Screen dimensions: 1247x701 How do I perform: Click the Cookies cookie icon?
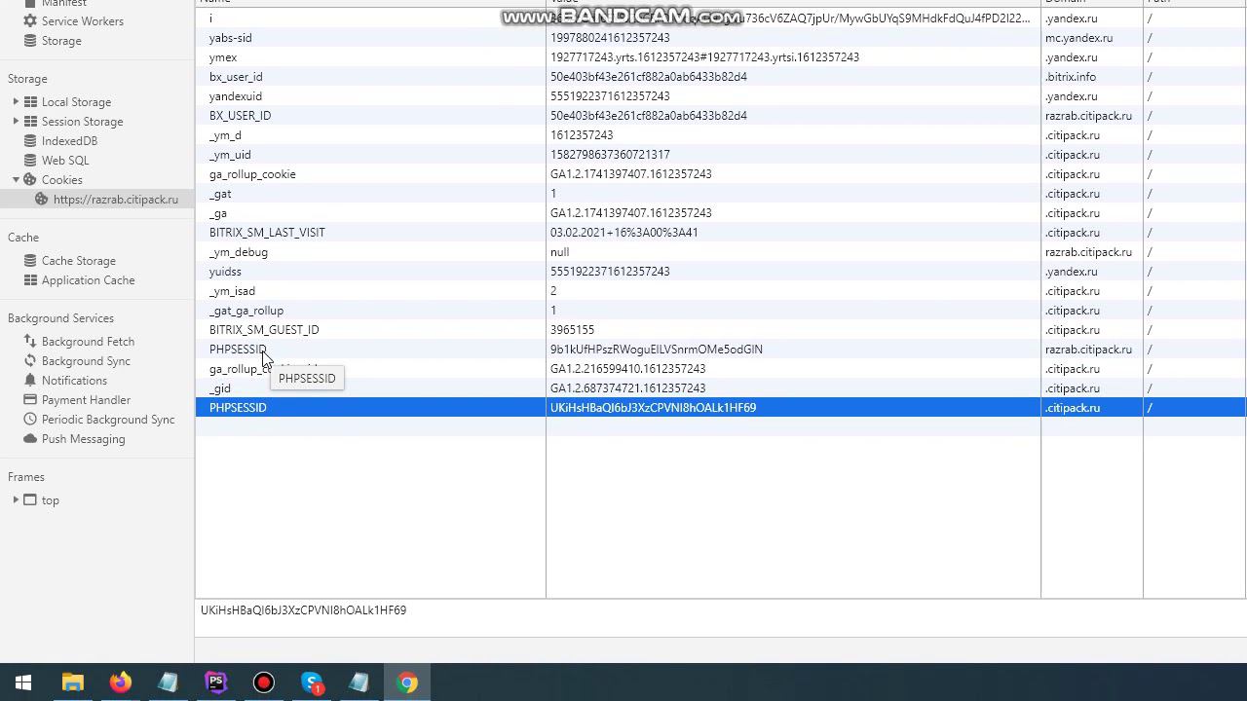tap(30, 179)
